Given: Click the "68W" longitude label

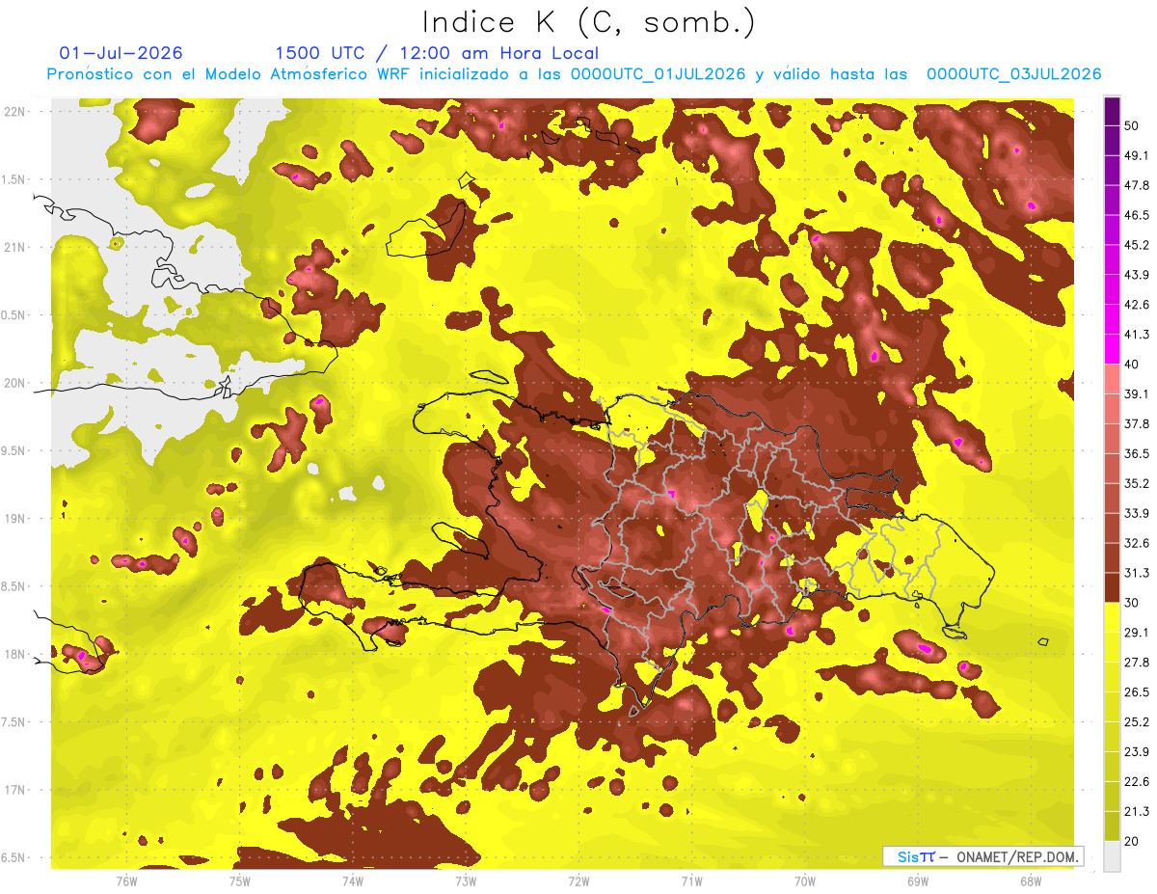Looking at the screenshot, I should coord(1030,880).
